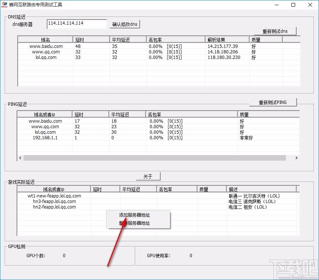Click the 域名 column header in the DNS table
This screenshot has width=319, height=280.
(x=44, y=39)
